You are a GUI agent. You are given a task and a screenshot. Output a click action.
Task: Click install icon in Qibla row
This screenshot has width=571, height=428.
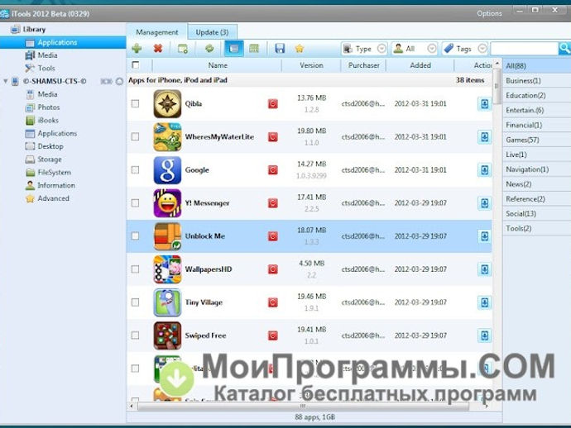pos(484,104)
